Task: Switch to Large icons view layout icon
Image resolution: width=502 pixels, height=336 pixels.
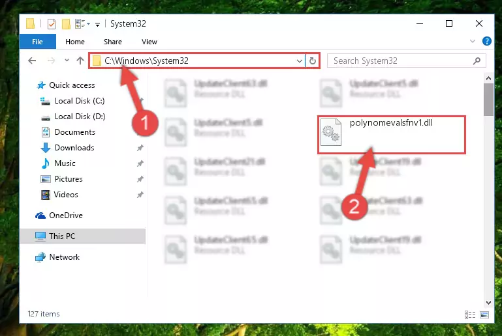Action: (484, 315)
